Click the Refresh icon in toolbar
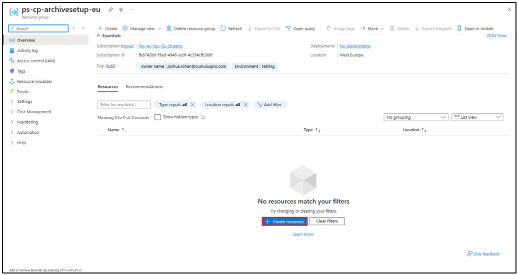The image size is (518, 275). tap(223, 28)
